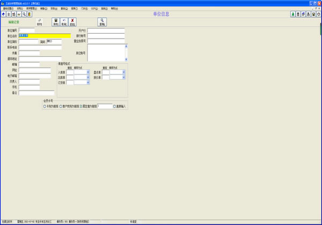Image resolution: width=322 pixels, height=225 pixels.
Task: Click the green running man icon
Action: click(x=293, y=14)
